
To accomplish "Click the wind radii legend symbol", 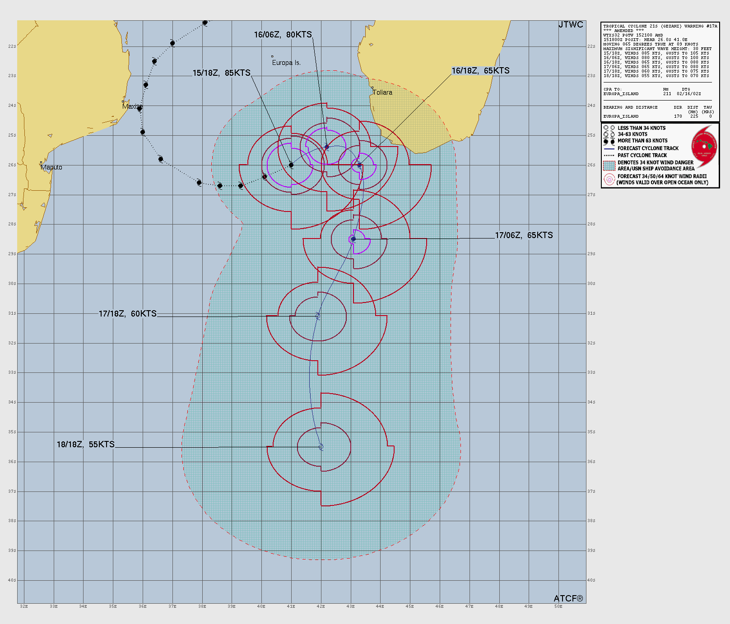I will click(x=609, y=179).
